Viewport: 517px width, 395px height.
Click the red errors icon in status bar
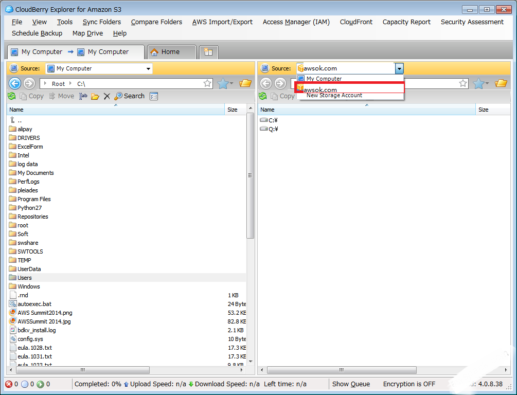9,384
